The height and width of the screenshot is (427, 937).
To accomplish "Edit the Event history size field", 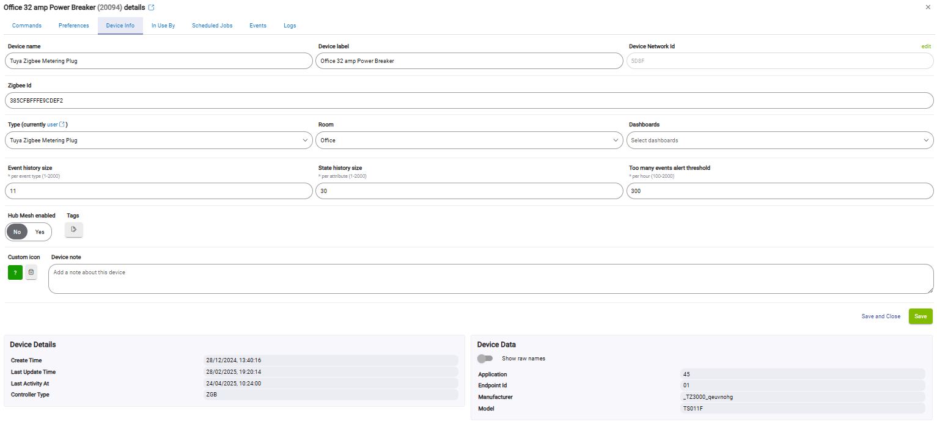I will tap(159, 191).
